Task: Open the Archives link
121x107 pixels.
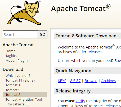Action: [109, 81]
